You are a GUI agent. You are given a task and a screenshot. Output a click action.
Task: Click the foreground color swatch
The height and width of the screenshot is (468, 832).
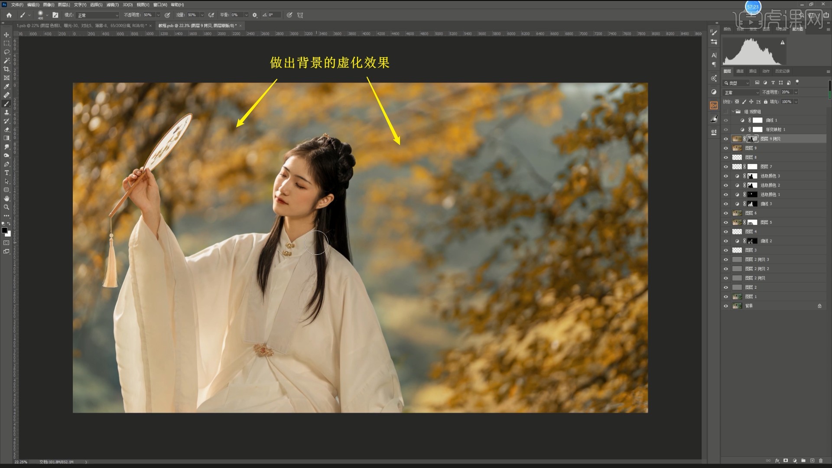pyautogui.click(x=4, y=230)
